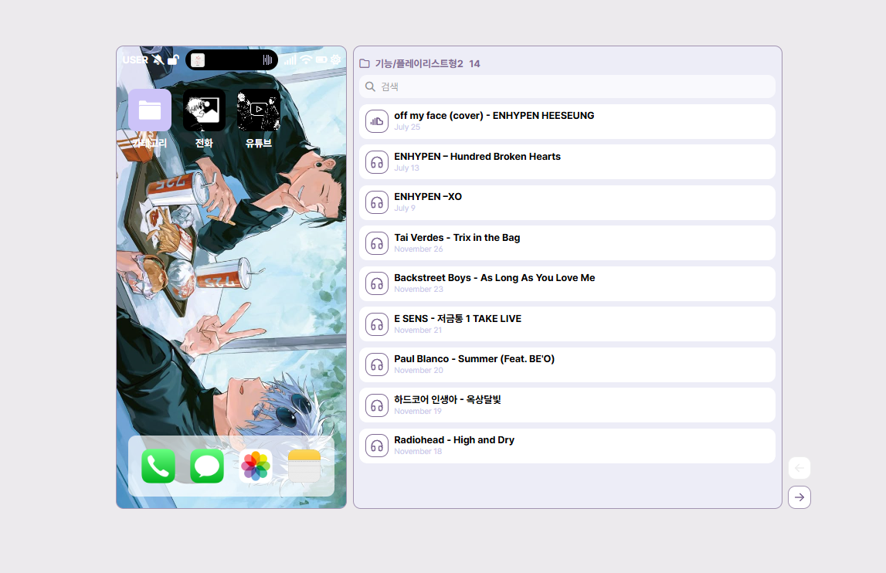Click headphones icon on Trix in the Bag row
Screen dimensions: 886x573
click(377, 243)
